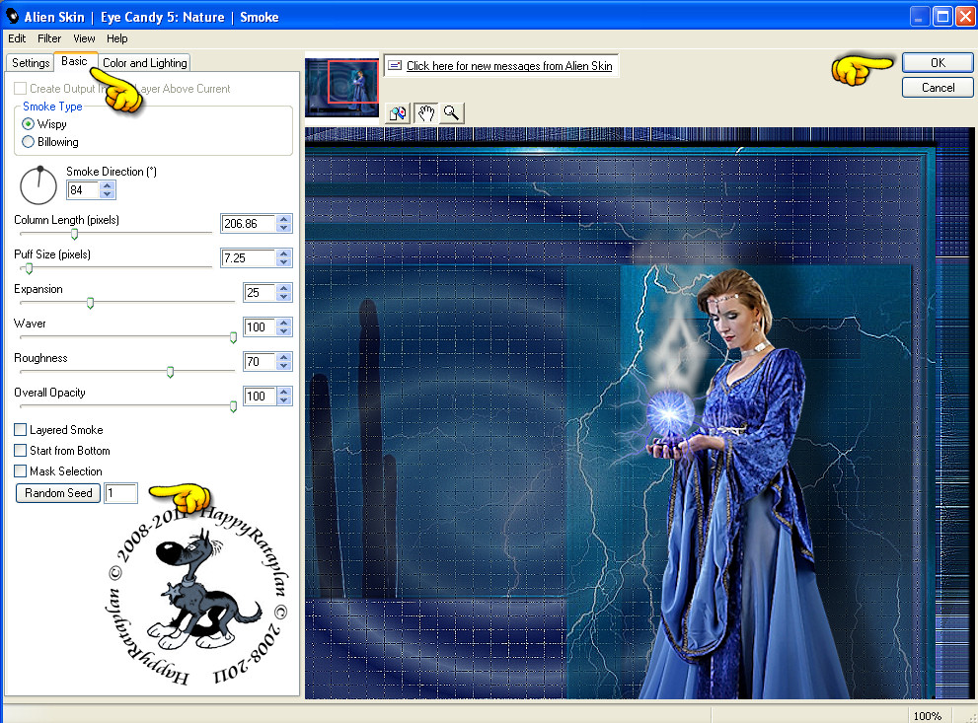Image resolution: width=978 pixels, height=723 pixels.
Task: Click the navigator preview thumbnail
Action: [341, 87]
